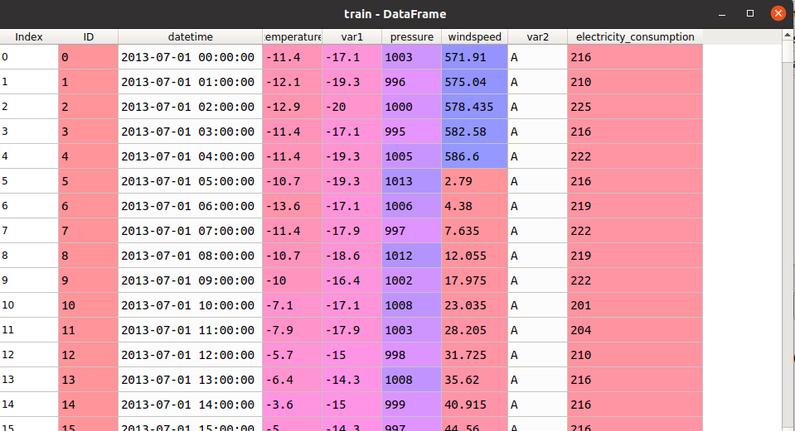Select cell 2013-07-01 02:00:00

(x=190, y=107)
